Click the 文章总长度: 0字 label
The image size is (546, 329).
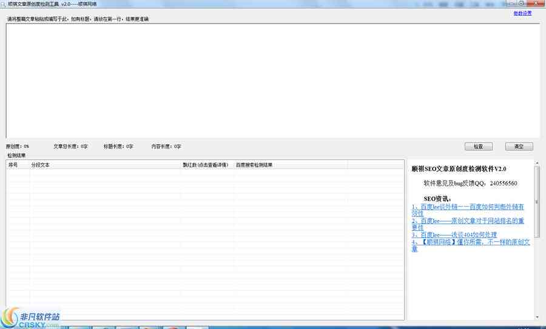tap(70, 147)
